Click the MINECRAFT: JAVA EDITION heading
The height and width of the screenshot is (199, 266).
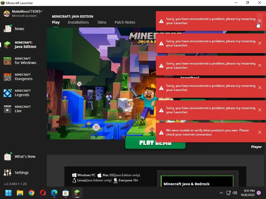coord(72,16)
